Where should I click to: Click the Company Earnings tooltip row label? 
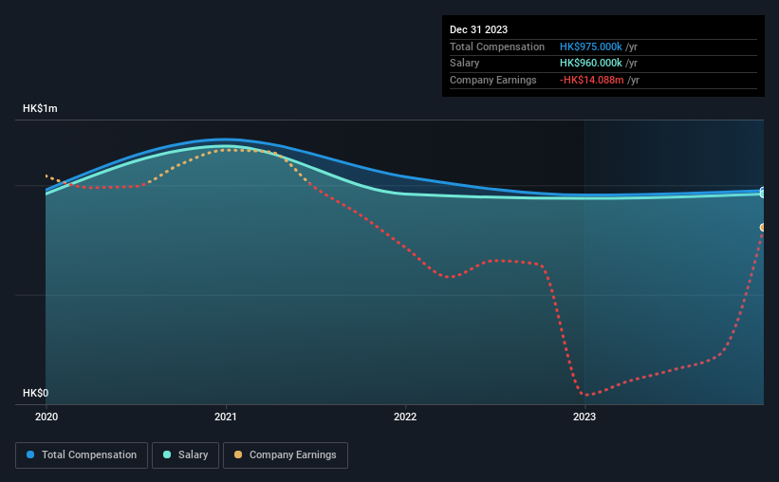492,80
